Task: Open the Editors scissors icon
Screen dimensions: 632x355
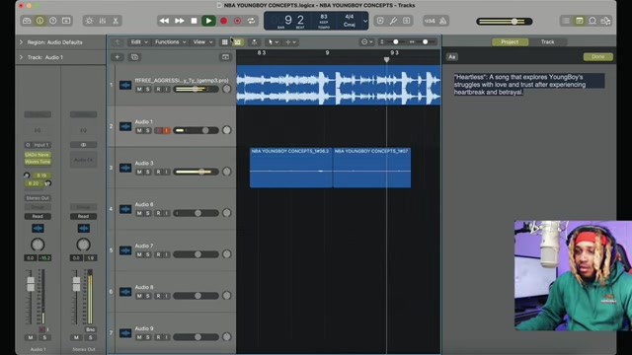Action: (116, 21)
